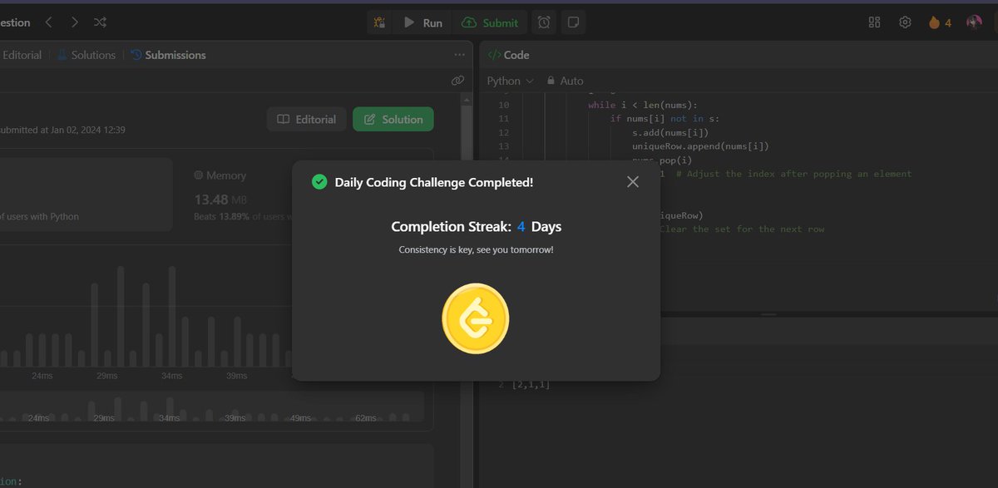Click code line 'if nums[i] not in s:'
Viewport: 998px width, 488px height.
665,119
